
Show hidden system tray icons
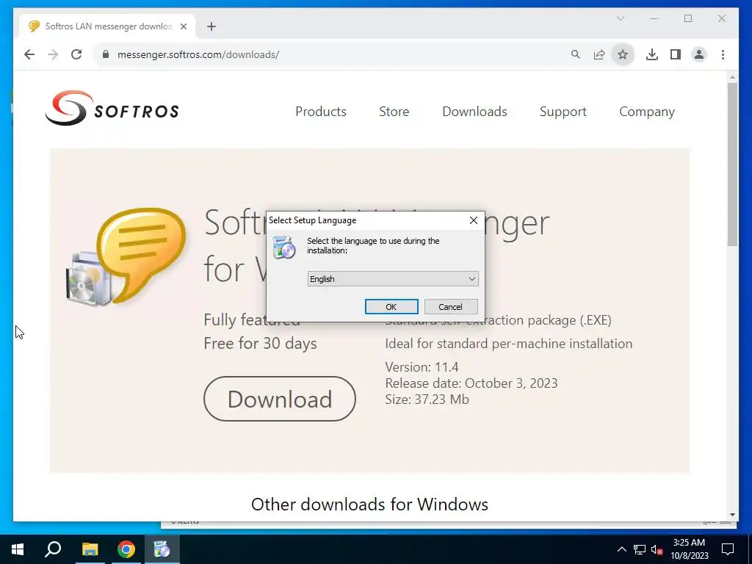point(621,549)
